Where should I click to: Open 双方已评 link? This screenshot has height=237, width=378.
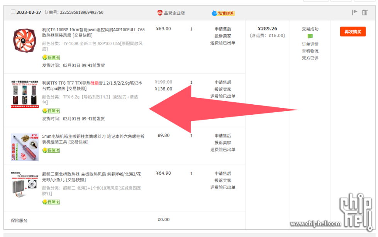(x=310, y=58)
